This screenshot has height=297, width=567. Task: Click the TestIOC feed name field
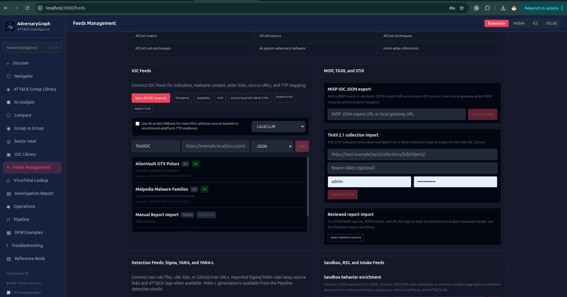click(156, 146)
